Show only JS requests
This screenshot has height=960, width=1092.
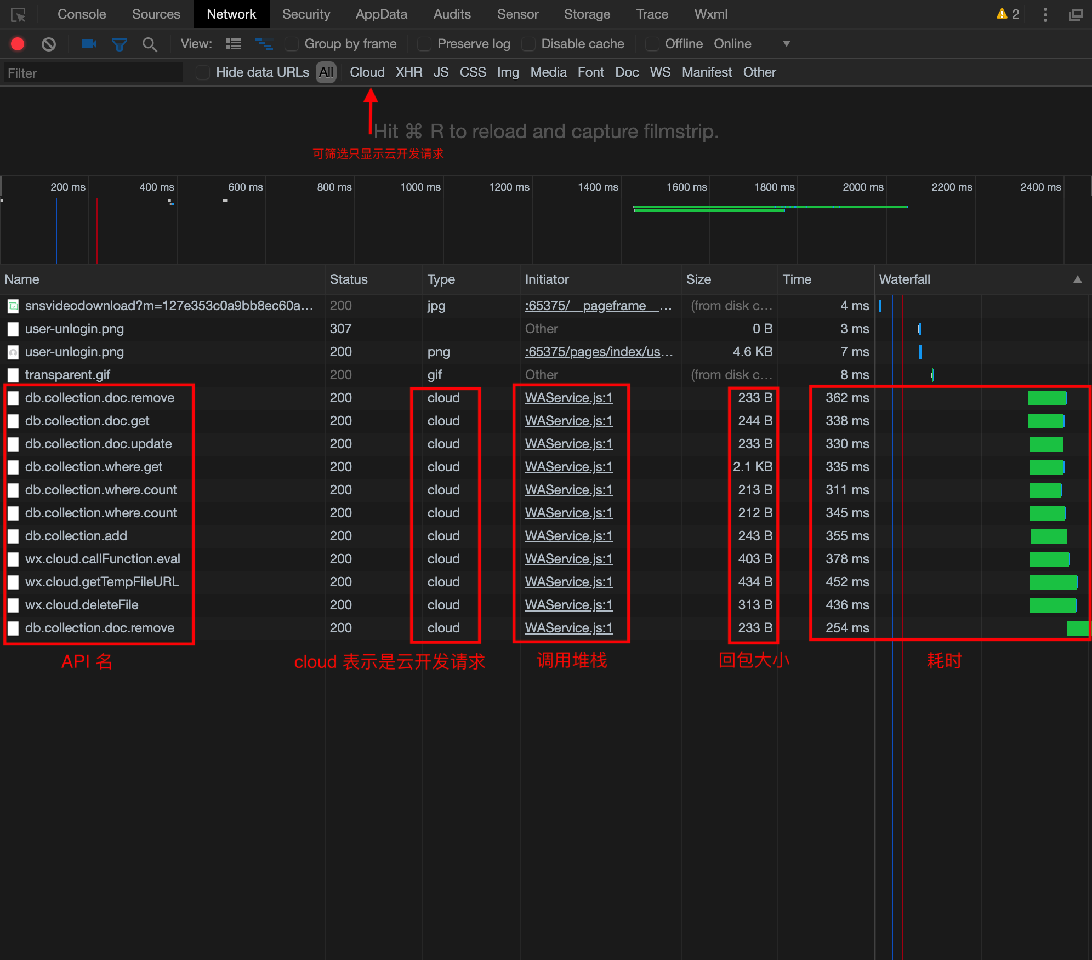(x=441, y=72)
